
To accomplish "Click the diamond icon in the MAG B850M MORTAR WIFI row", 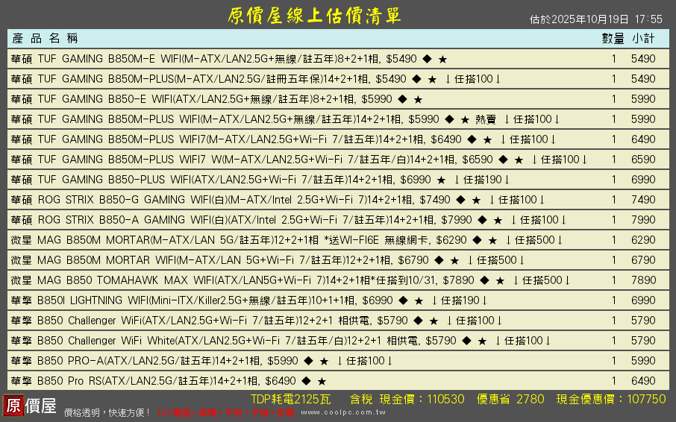I will 435,260.
